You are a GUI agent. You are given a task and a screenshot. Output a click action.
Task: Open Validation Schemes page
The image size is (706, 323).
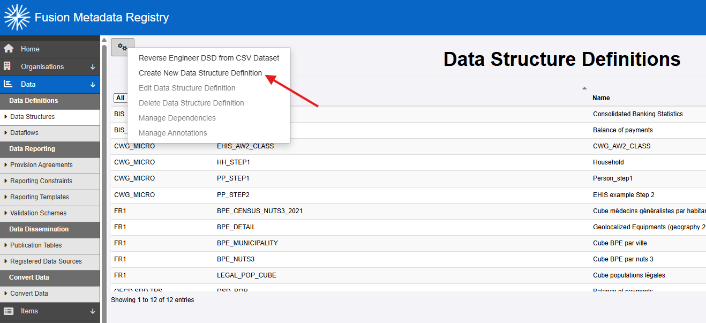[50, 213]
